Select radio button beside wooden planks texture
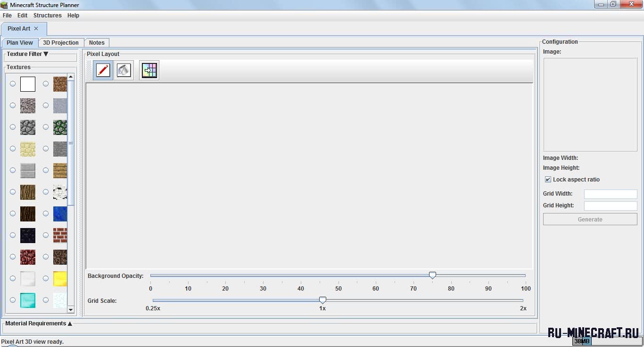 click(x=46, y=170)
